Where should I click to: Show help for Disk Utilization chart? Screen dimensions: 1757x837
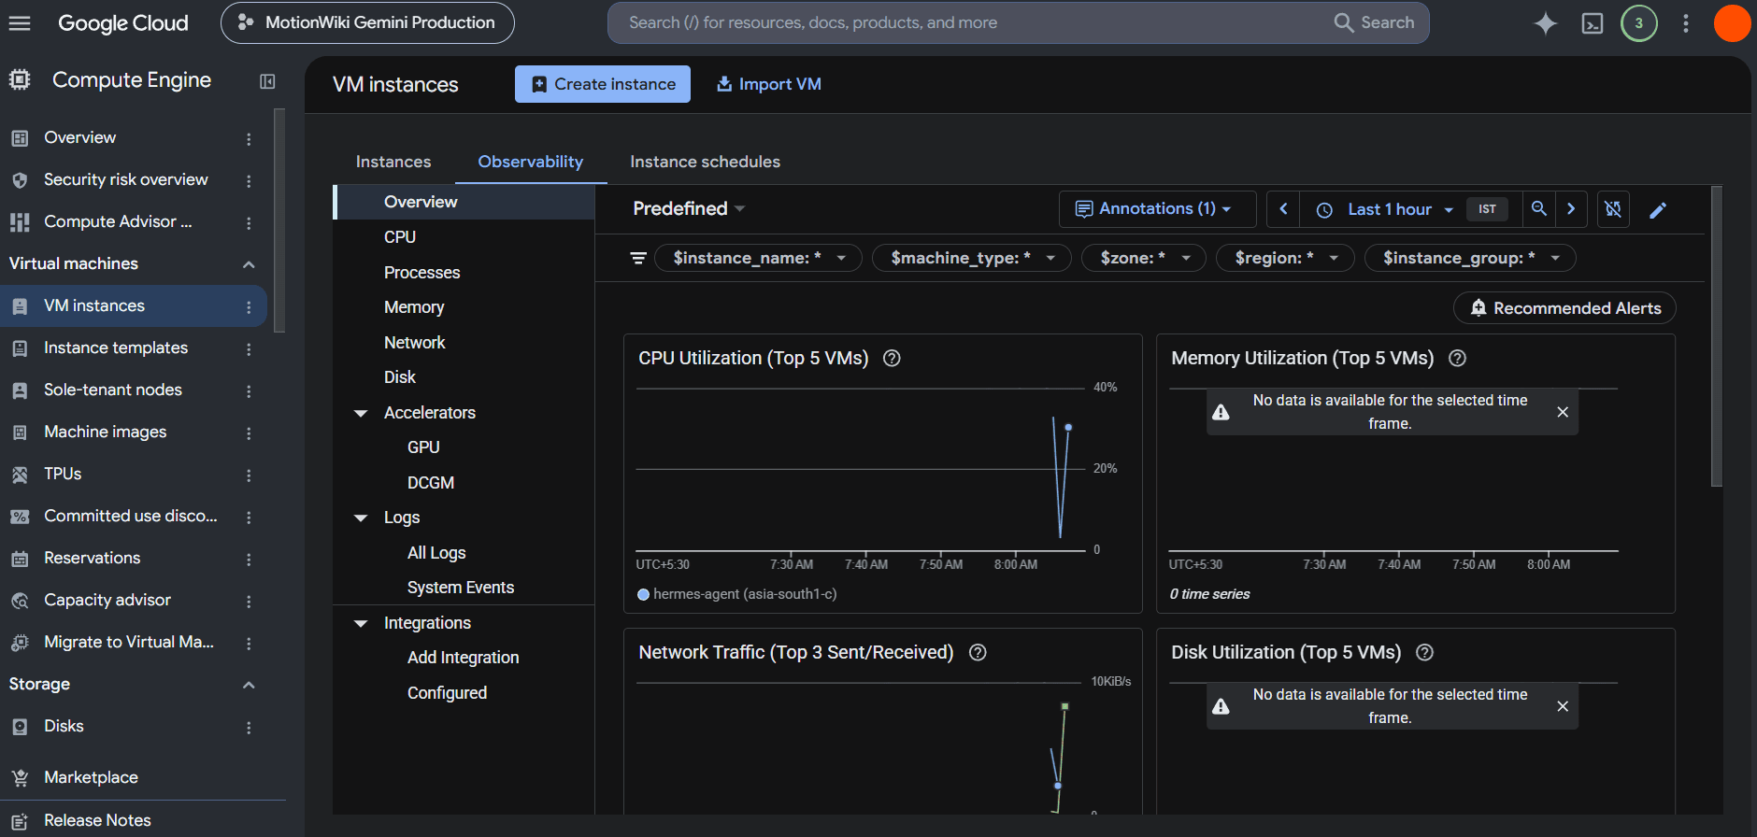click(1424, 652)
